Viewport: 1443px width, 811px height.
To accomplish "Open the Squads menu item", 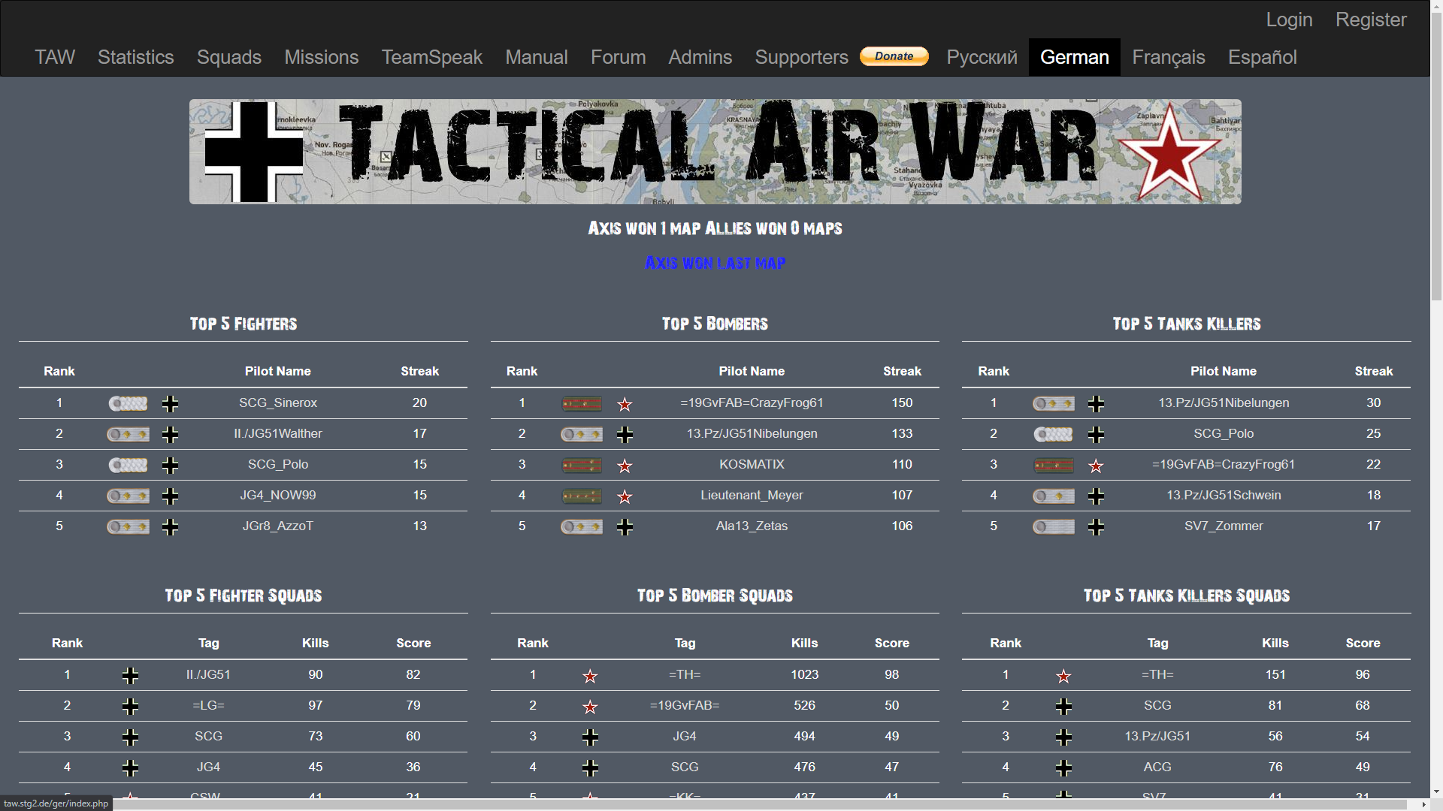I will point(229,57).
